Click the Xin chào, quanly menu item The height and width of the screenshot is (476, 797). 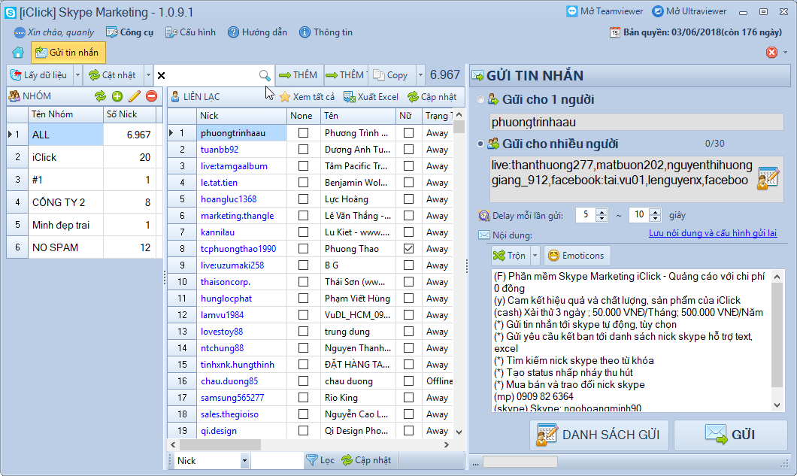coord(54,32)
